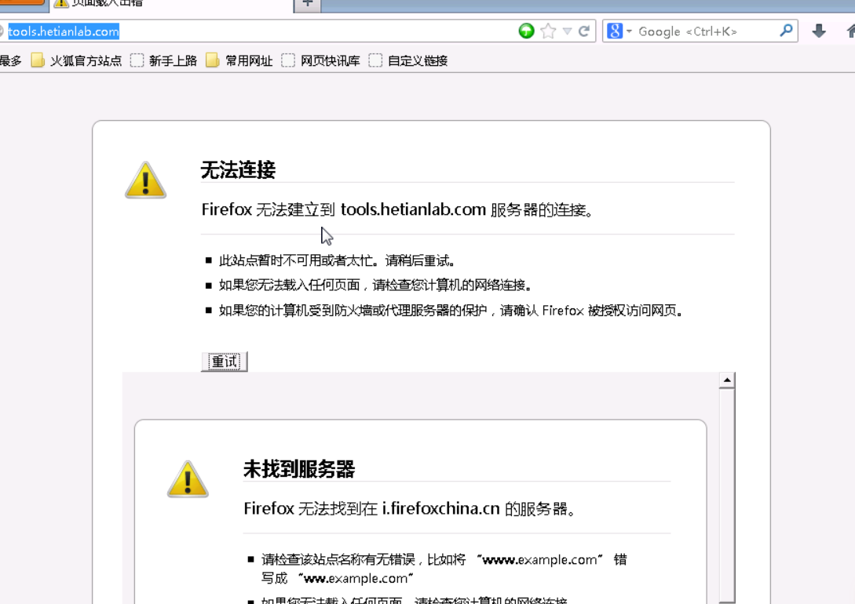
Task: Bookmark this page with the star icon
Action: (x=549, y=31)
